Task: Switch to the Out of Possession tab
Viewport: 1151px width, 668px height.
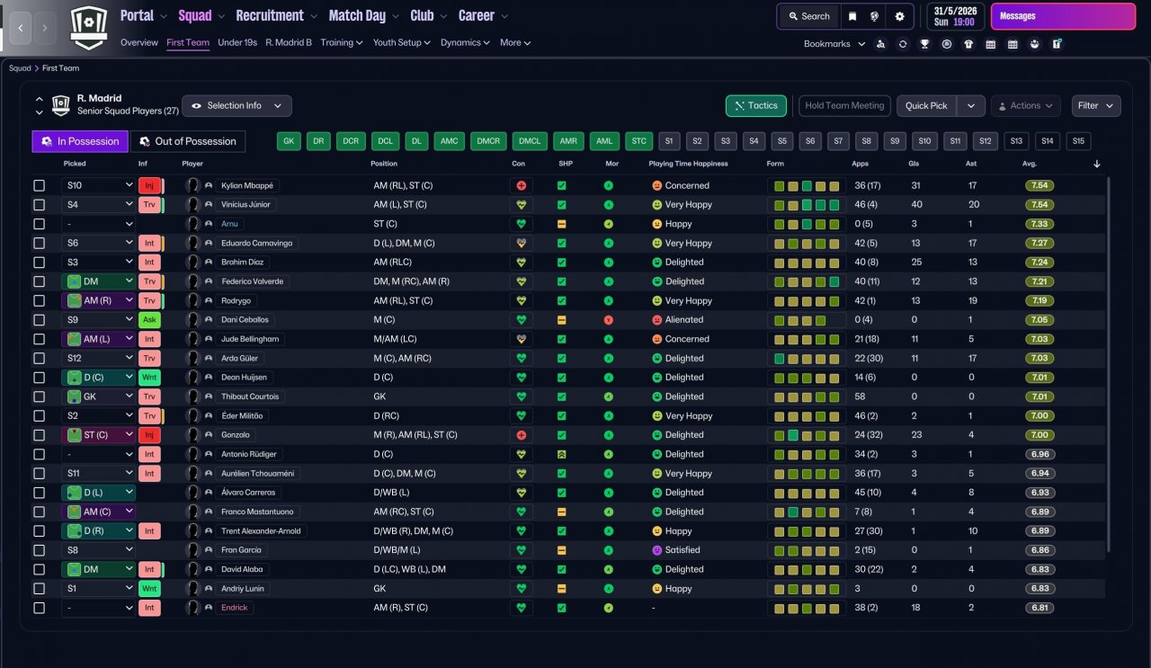Action: [187, 141]
